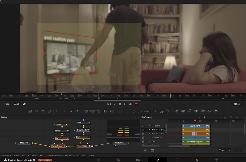Switch to the Edit page
Screen dimensions: 246x162
click(x=138, y=160)
